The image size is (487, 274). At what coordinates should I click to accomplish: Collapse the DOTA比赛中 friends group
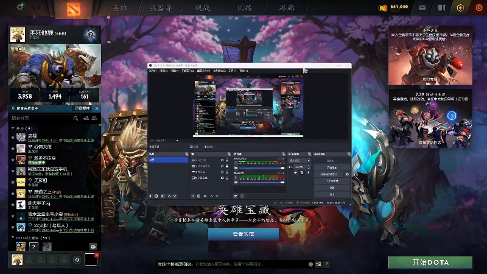pyautogui.click(x=13, y=237)
